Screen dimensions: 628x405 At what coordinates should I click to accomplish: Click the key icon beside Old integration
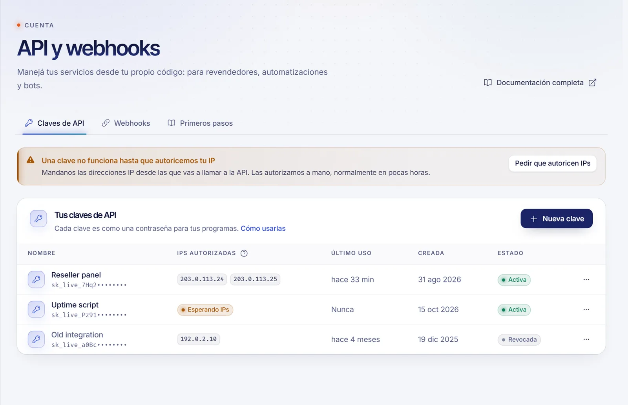point(36,339)
